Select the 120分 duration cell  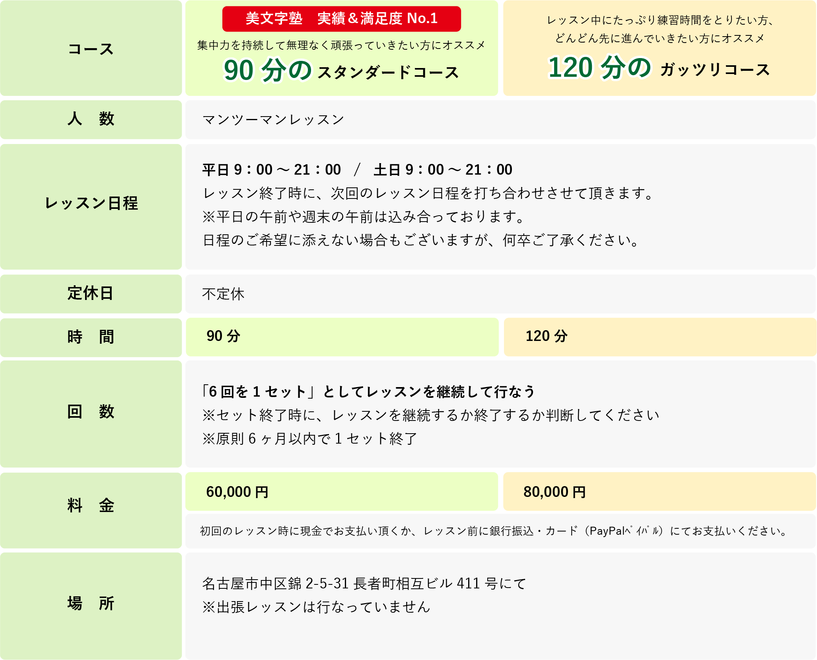[659, 337]
